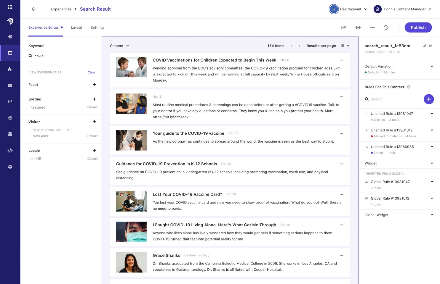Edit search_result_1c83dm name pencil icon
This screenshot has width=440, height=284.
pyautogui.click(x=425, y=46)
